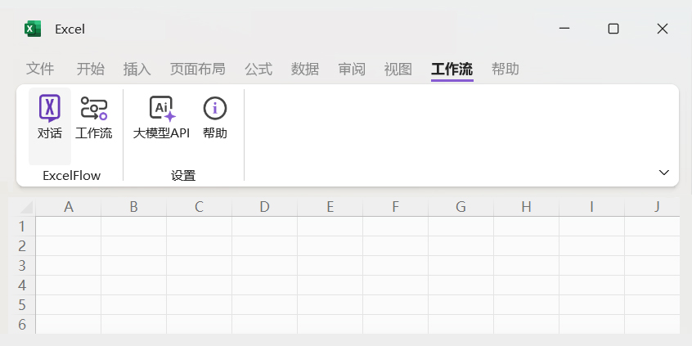Open the 审阅 ribbon tab
The image size is (692, 346).
coord(352,70)
